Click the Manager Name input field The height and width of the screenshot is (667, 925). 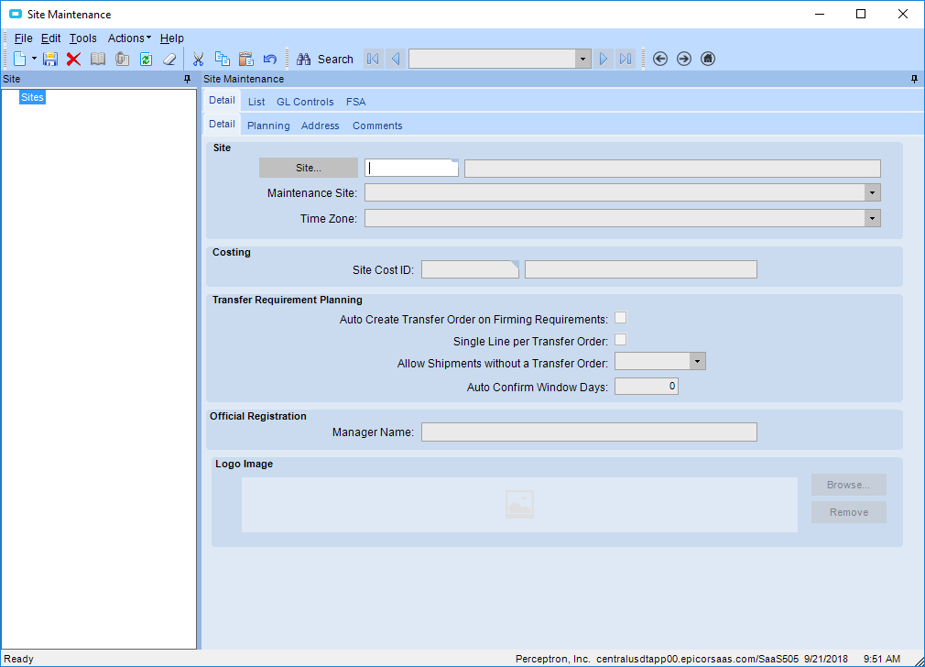pyautogui.click(x=589, y=432)
